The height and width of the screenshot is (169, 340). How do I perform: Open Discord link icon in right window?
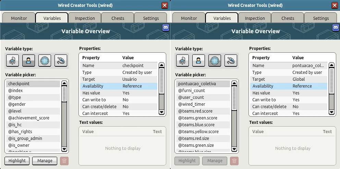tap(336, 27)
